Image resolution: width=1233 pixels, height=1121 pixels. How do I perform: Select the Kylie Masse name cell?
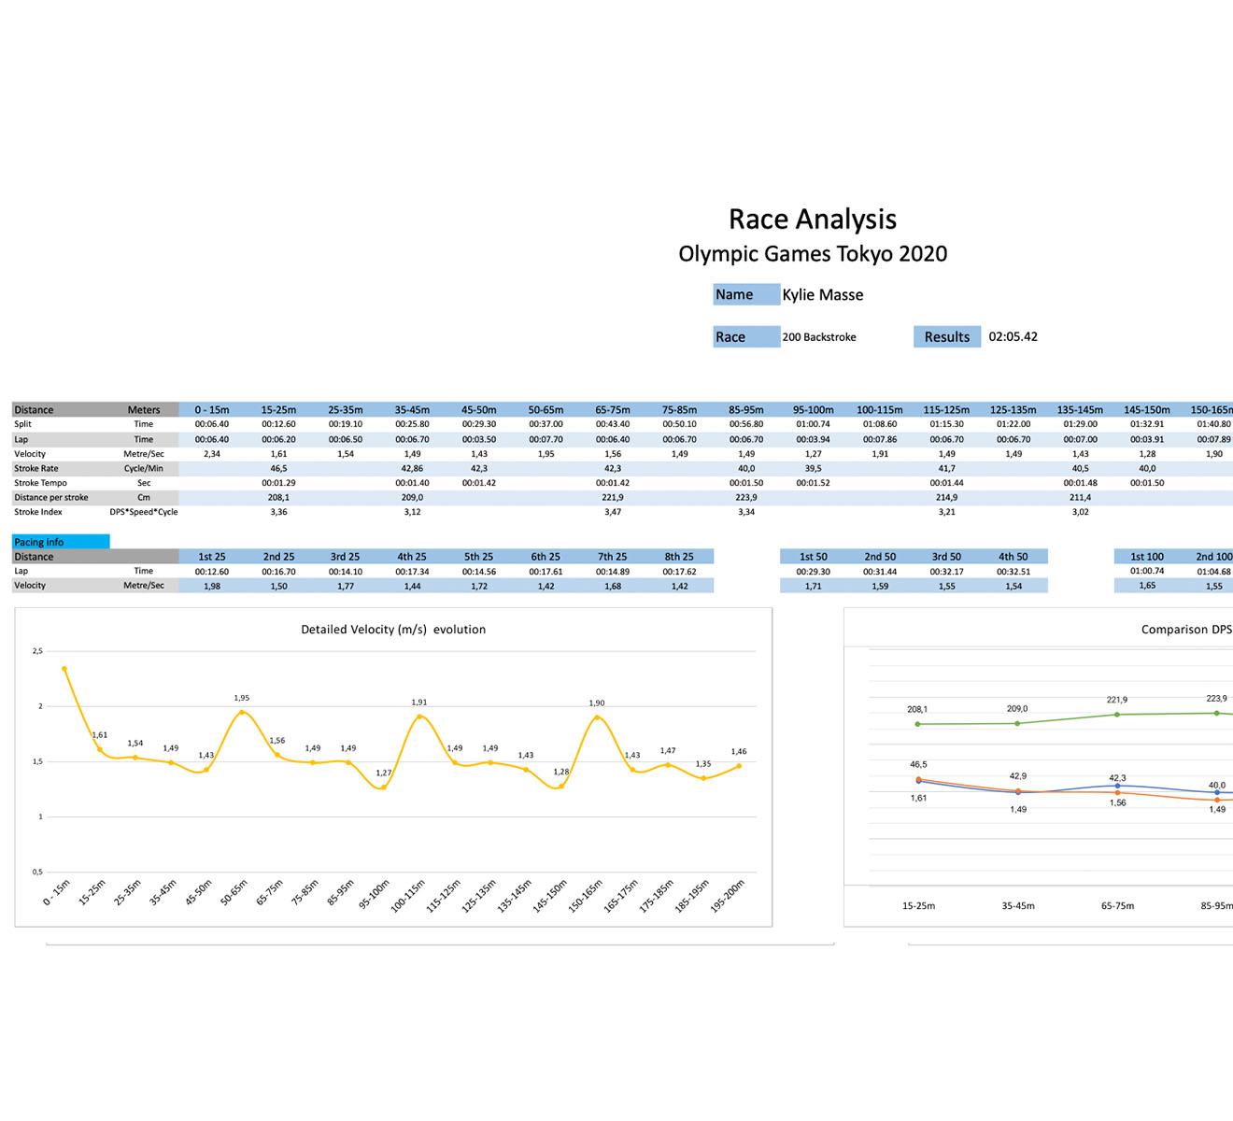(822, 295)
